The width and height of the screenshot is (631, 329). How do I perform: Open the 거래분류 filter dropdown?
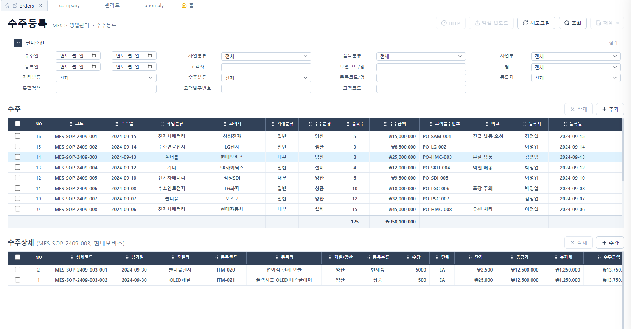106,78
